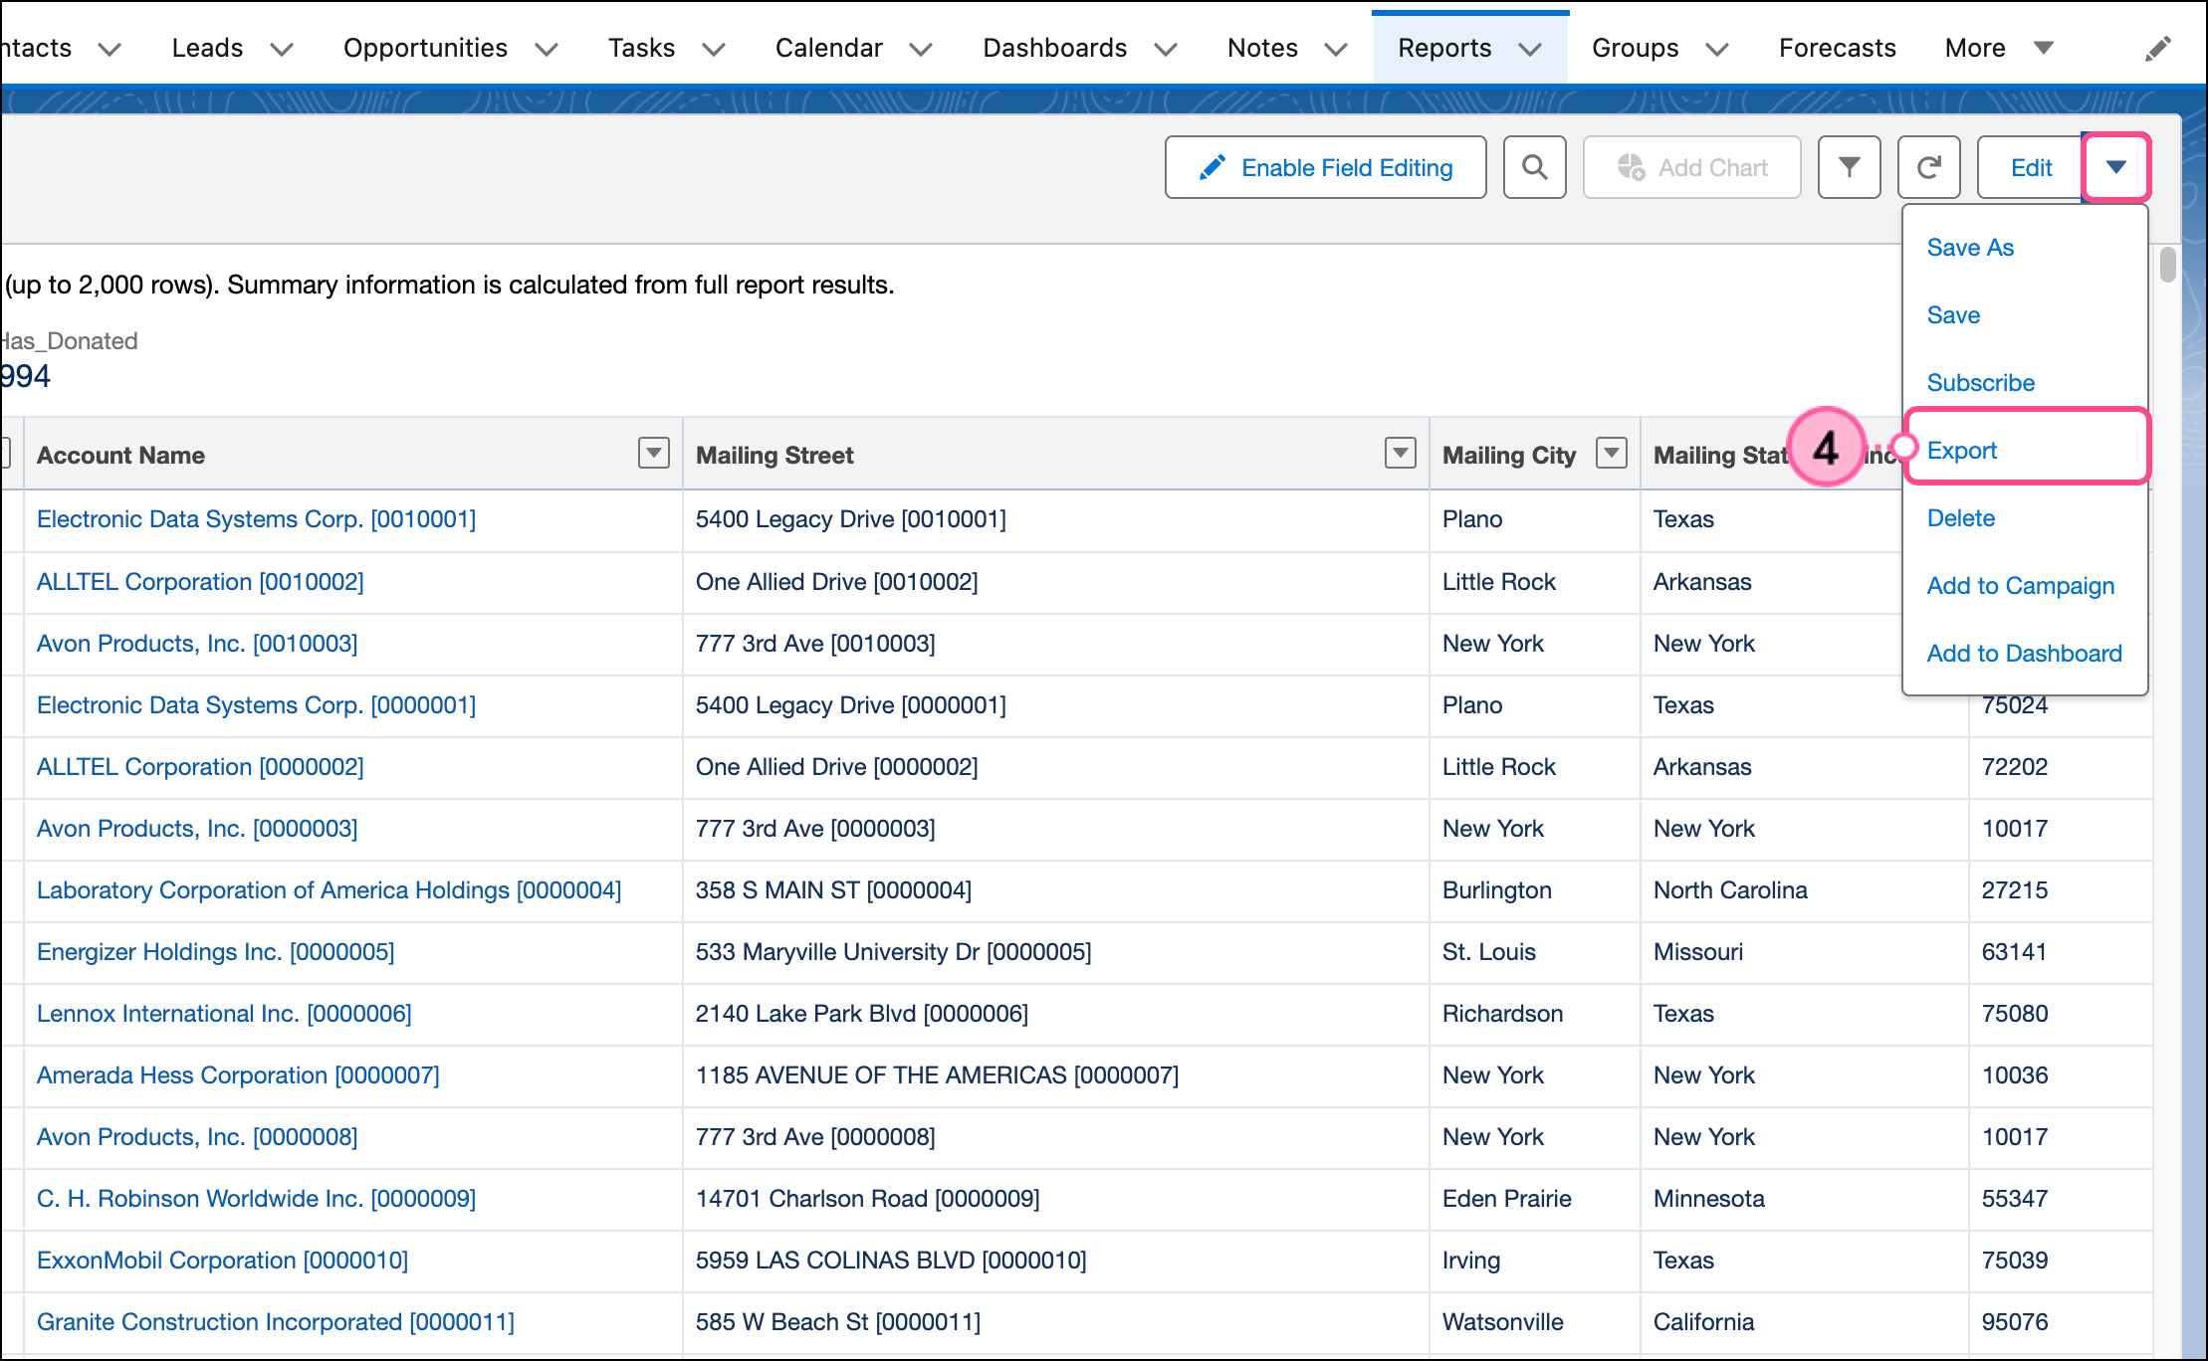The width and height of the screenshot is (2208, 1361).
Task: Go to the Leads tab
Action: pos(207,48)
